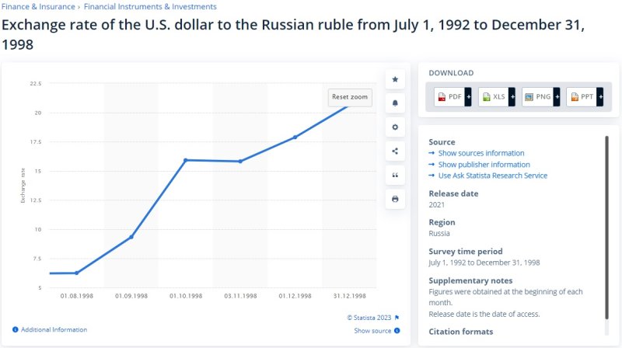Click the bell notification alert icon
This screenshot has width=622, height=348.
(x=395, y=103)
